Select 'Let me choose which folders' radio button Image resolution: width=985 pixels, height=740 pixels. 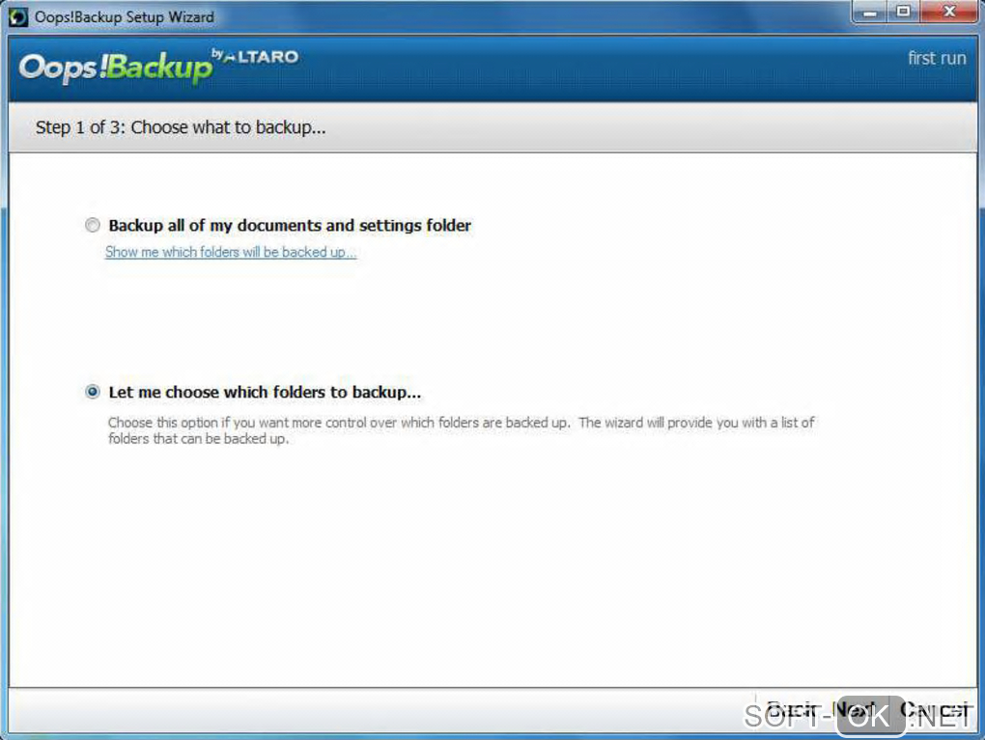93,392
